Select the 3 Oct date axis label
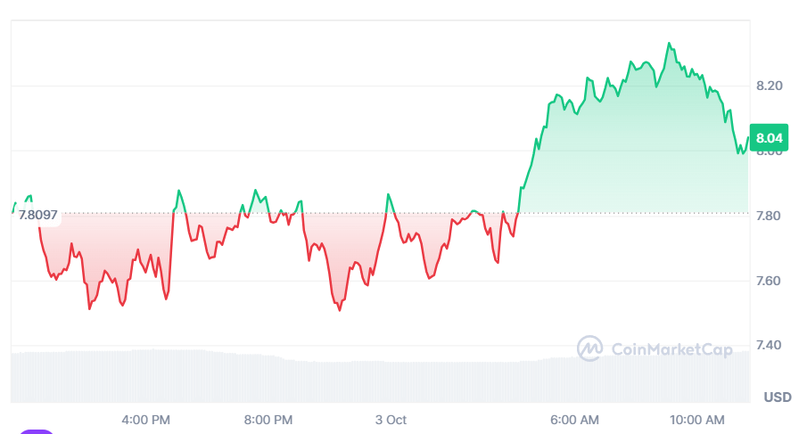807x434 pixels. pyautogui.click(x=391, y=419)
